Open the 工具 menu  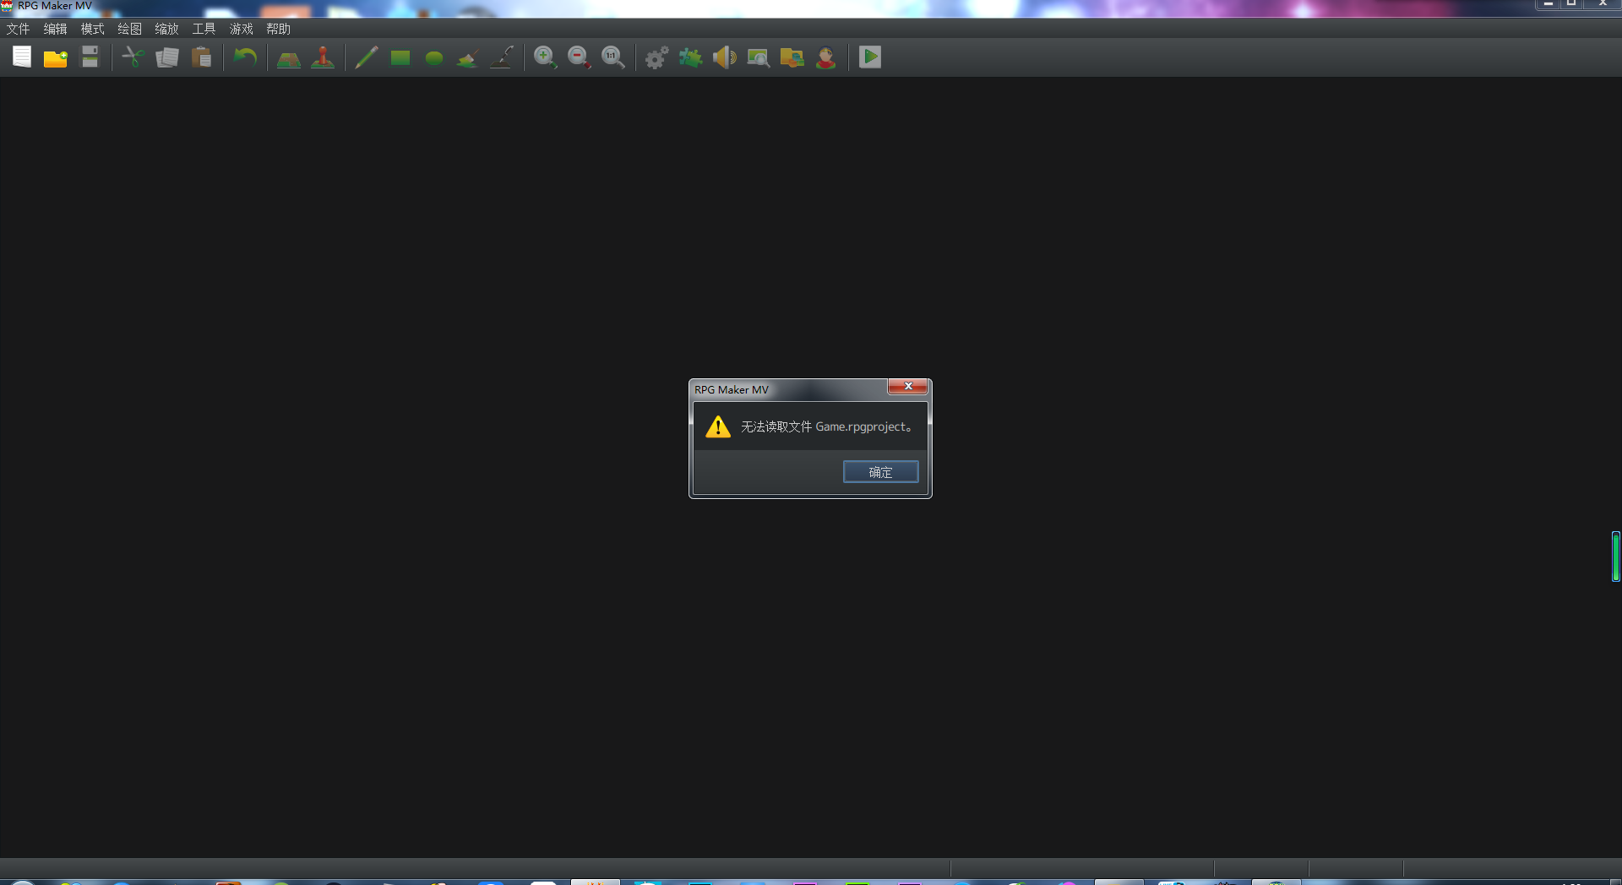click(x=204, y=29)
